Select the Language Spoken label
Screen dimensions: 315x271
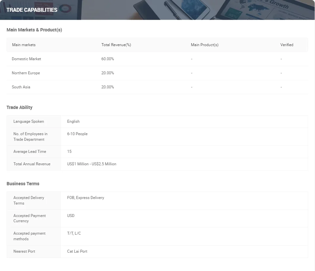29,121
